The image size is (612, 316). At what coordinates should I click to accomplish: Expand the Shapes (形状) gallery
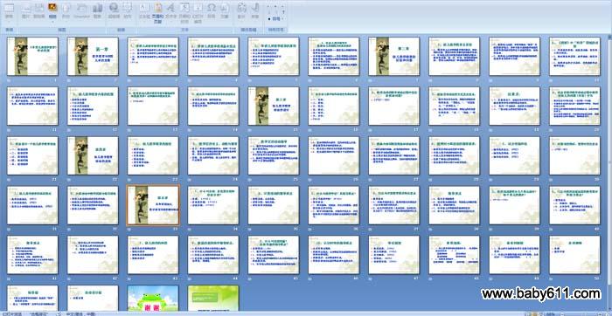66,10
